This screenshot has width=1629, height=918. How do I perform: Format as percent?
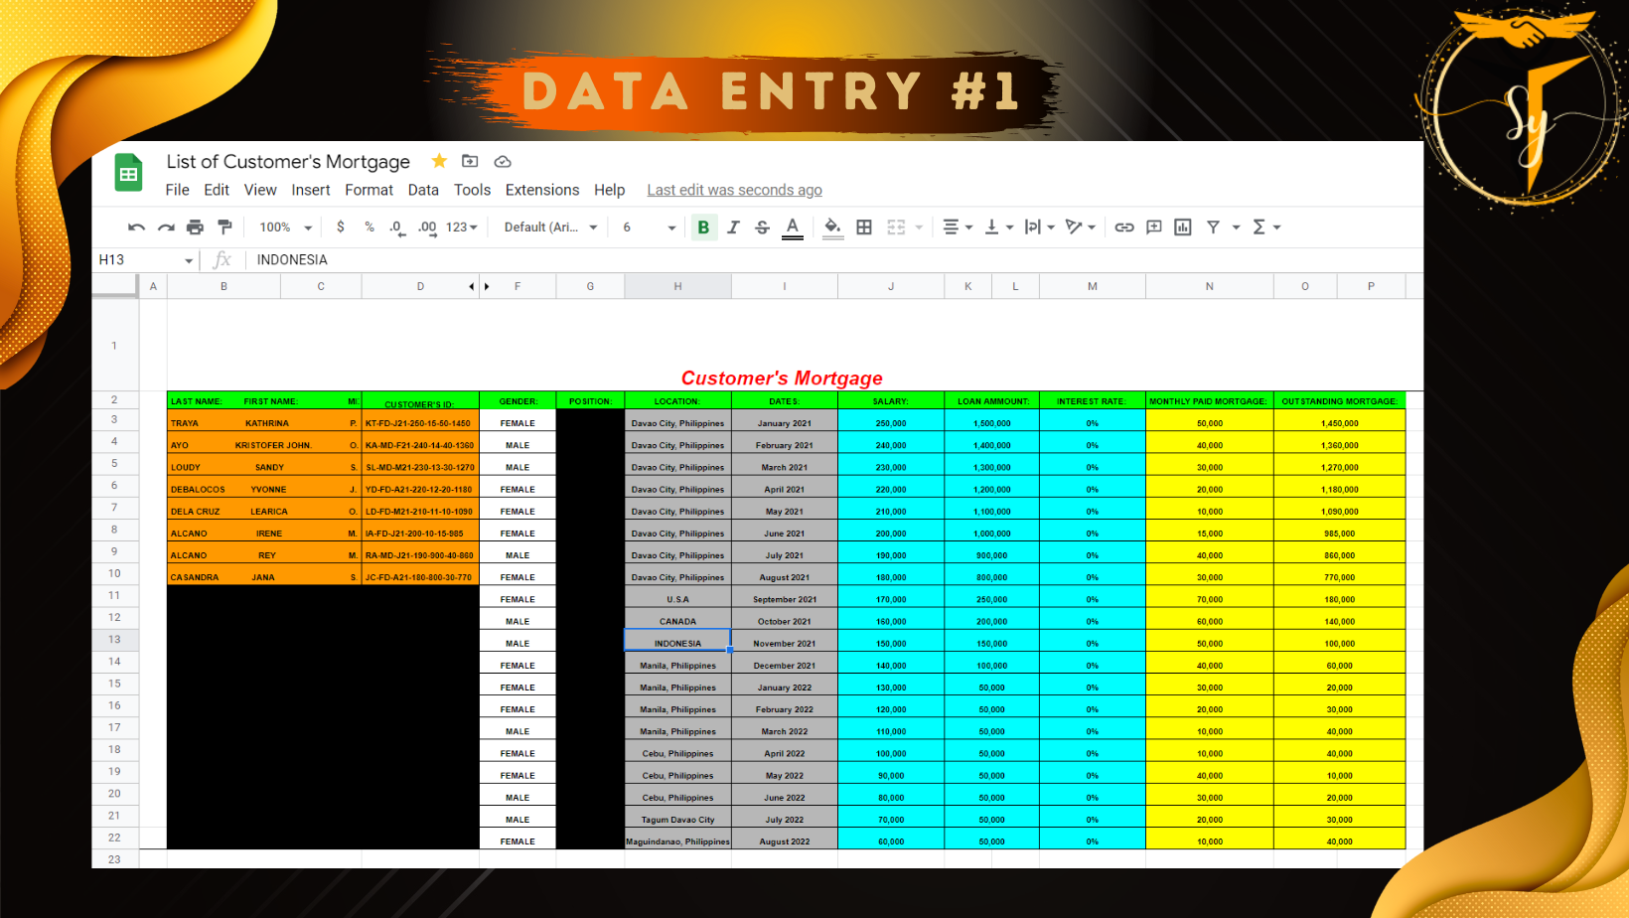[370, 228]
